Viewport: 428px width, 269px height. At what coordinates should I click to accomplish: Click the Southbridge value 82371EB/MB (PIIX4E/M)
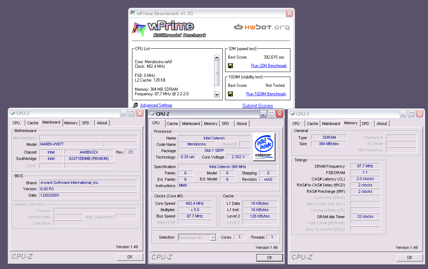[x=89, y=159]
